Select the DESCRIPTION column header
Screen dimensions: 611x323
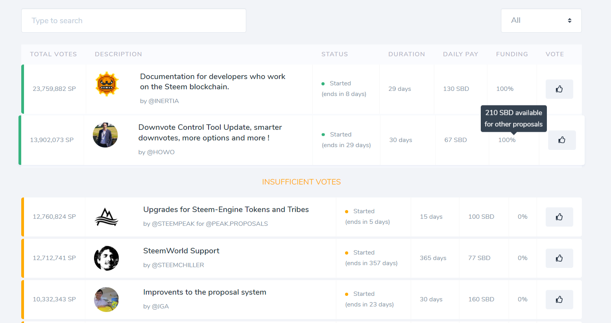(118, 54)
